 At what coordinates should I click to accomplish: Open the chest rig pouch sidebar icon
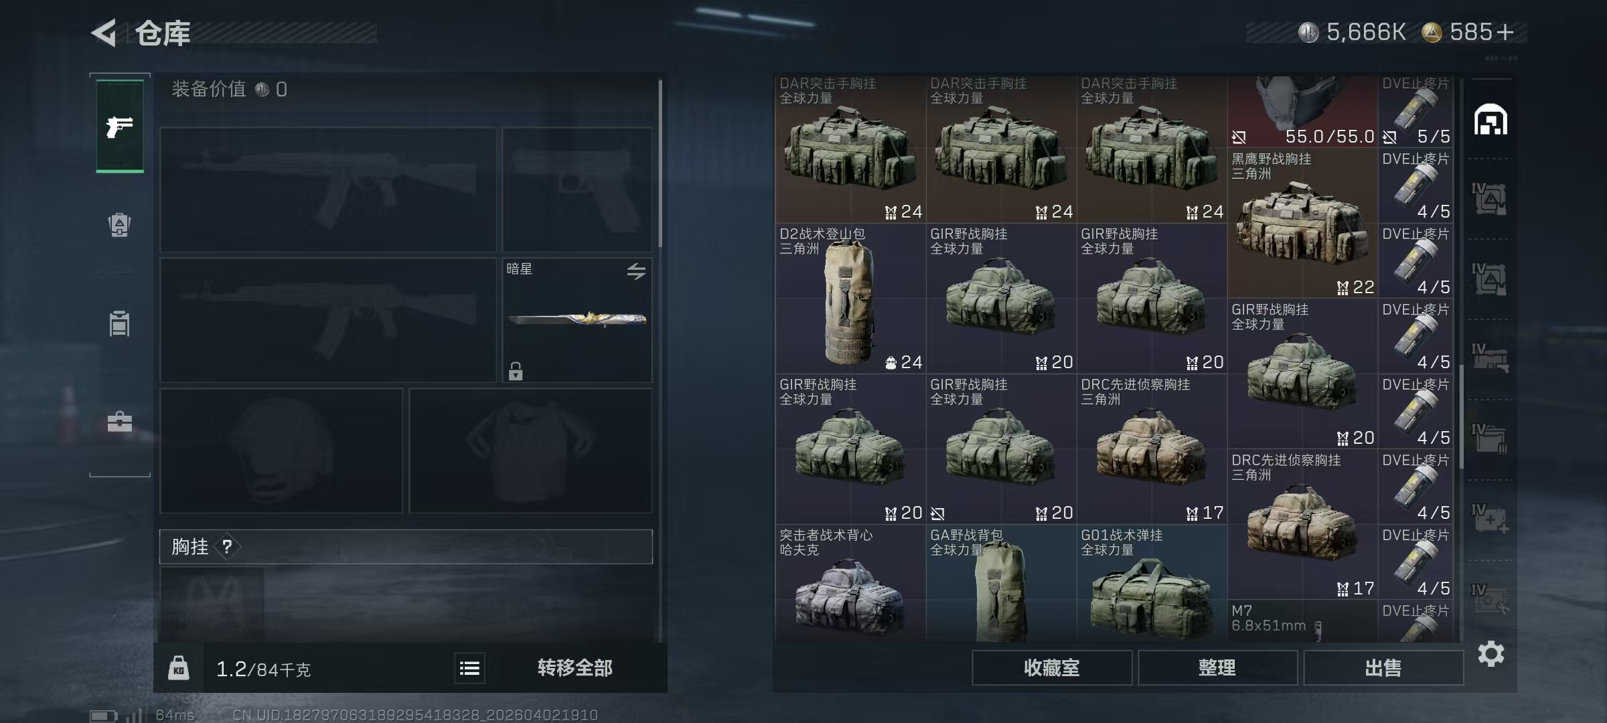[120, 323]
